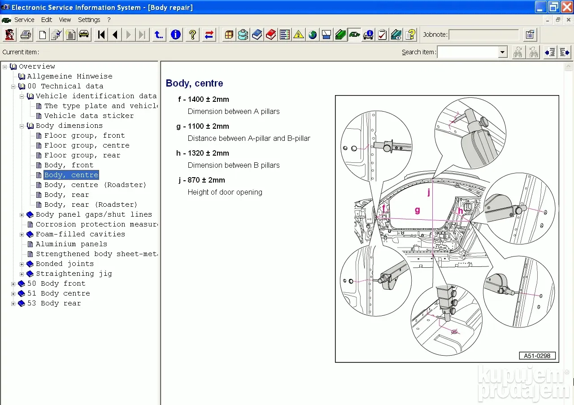Click into the Search item input field
The width and height of the screenshot is (574, 405).
468,52
